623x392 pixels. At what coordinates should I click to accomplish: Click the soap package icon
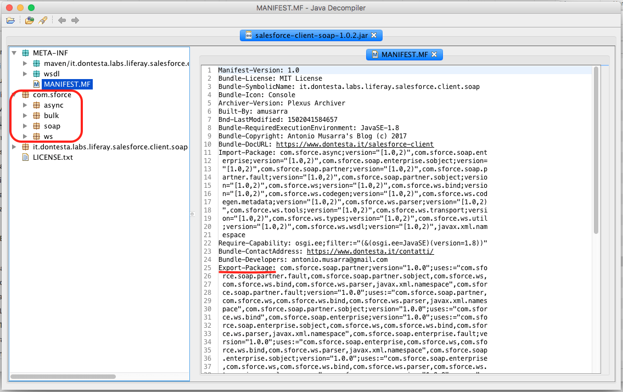pos(37,126)
